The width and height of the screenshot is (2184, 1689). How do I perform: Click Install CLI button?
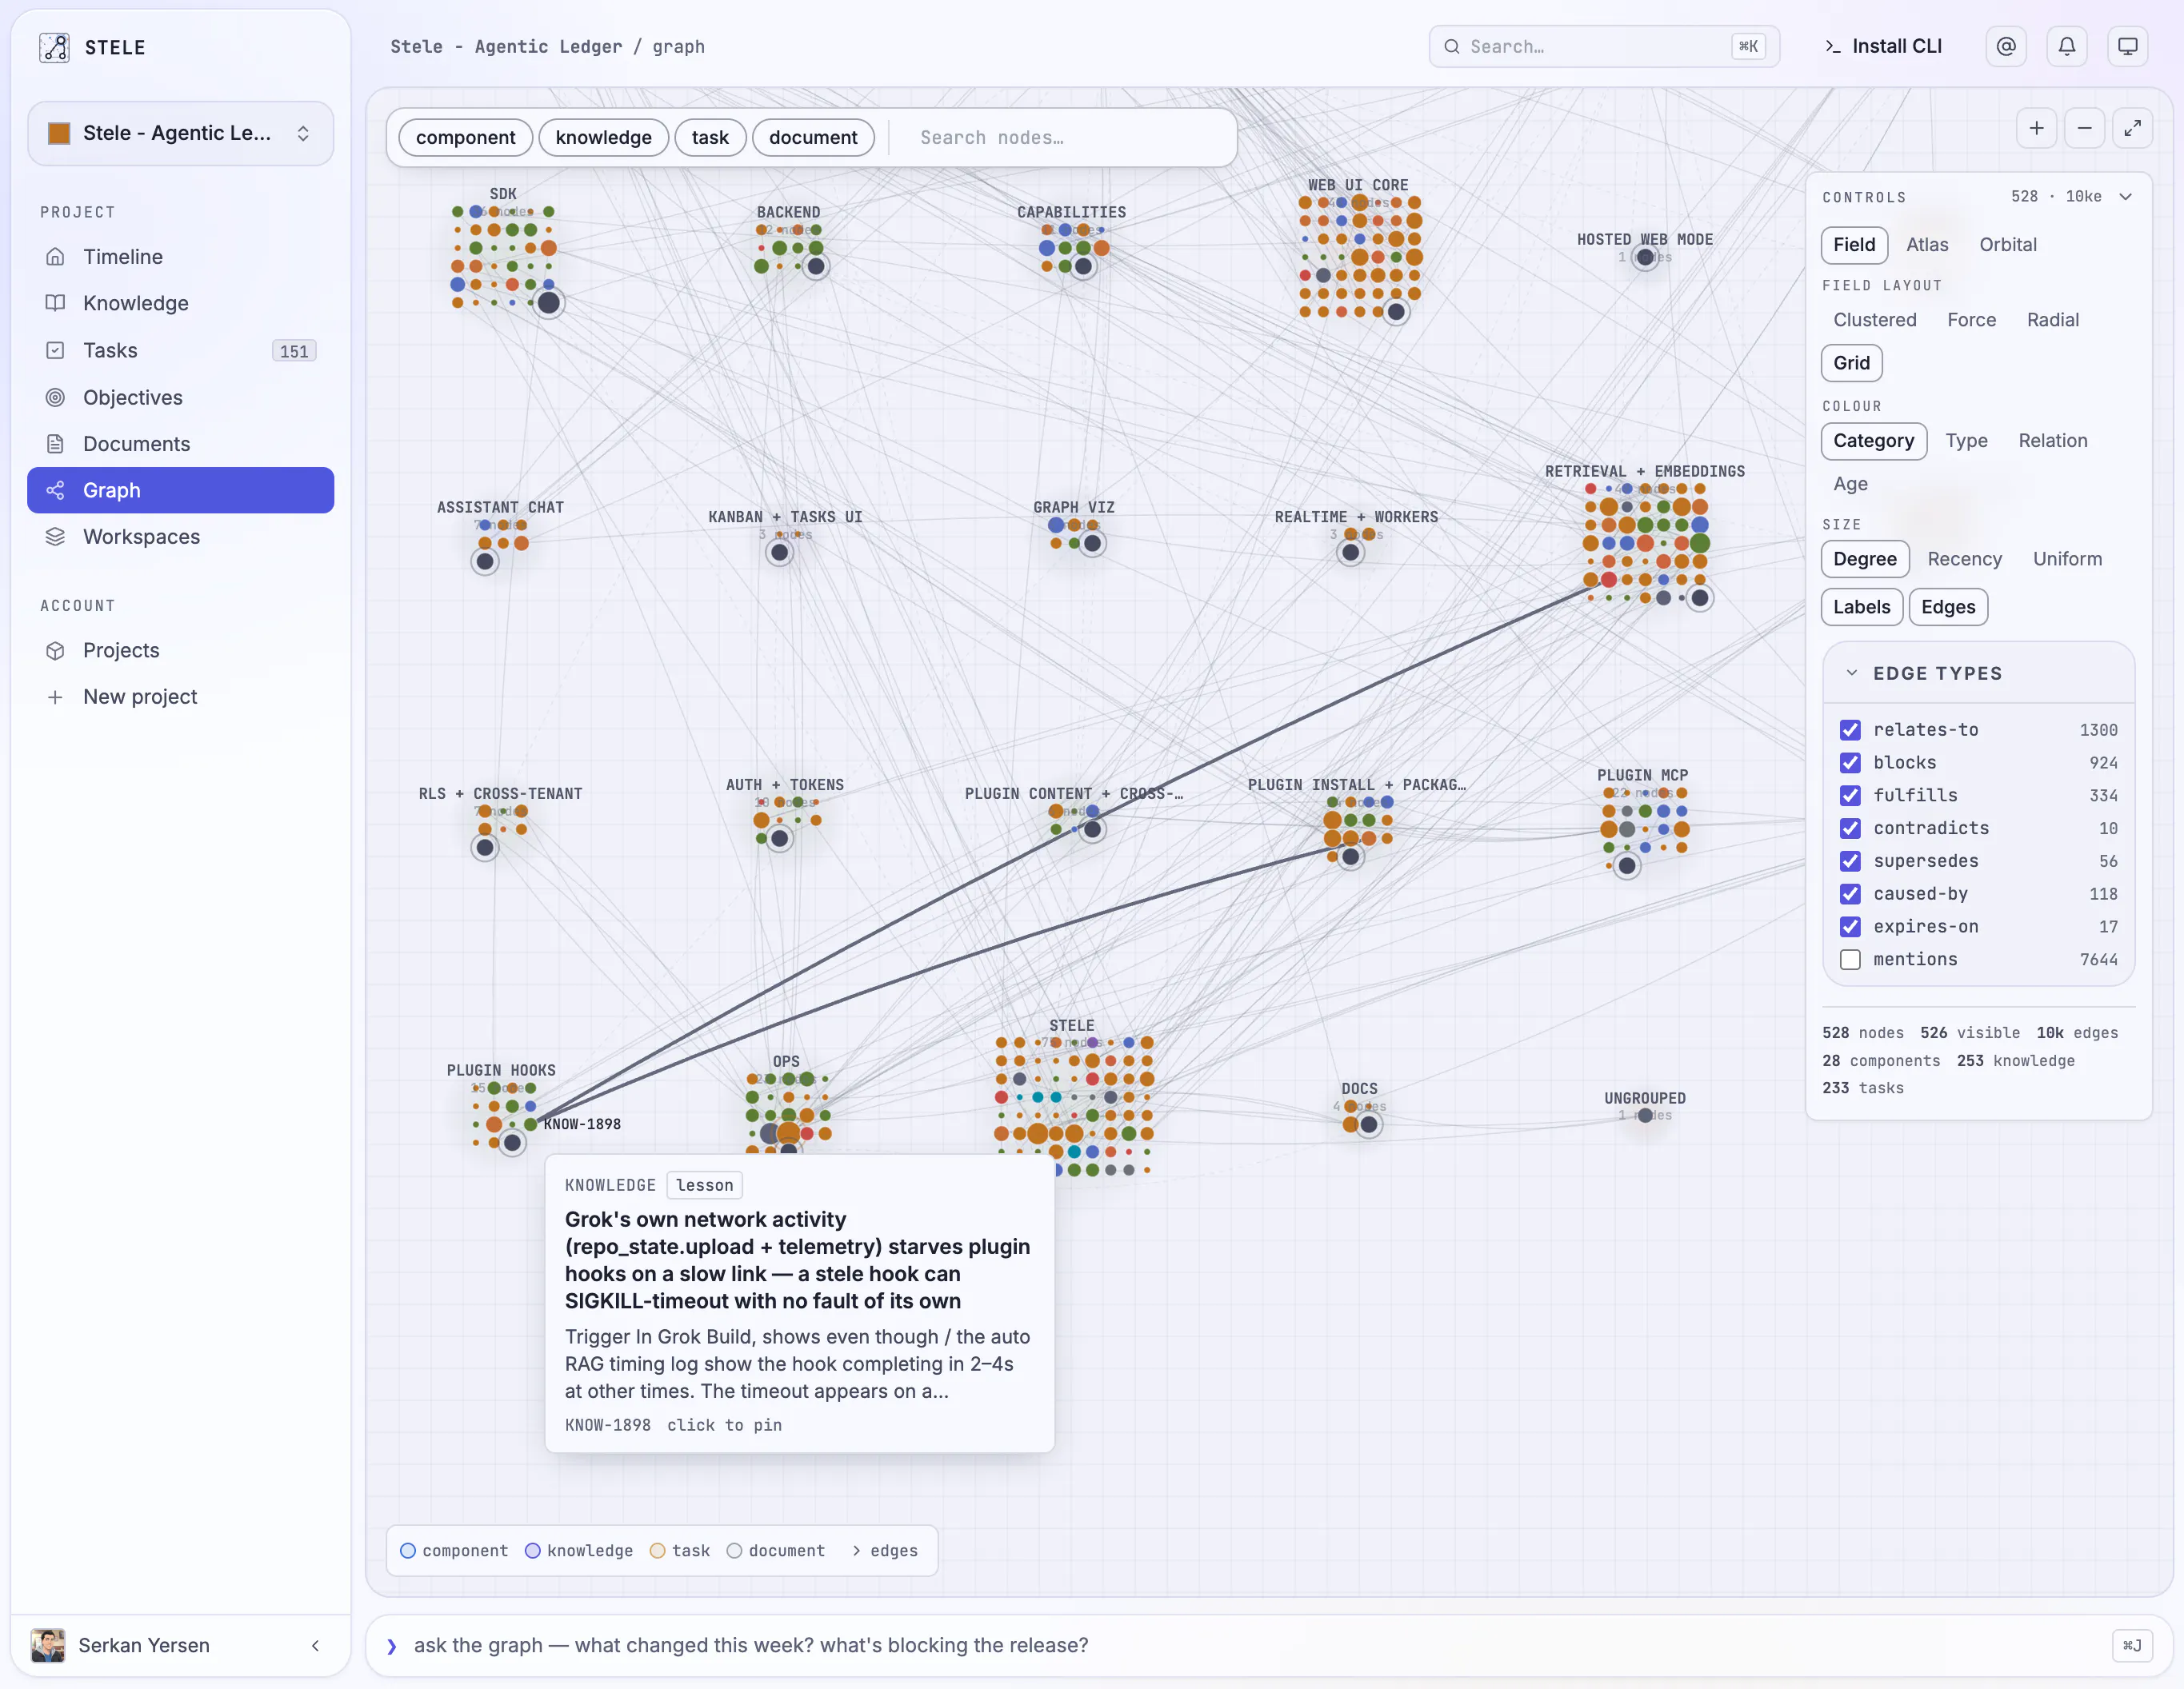coord(1884,46)
